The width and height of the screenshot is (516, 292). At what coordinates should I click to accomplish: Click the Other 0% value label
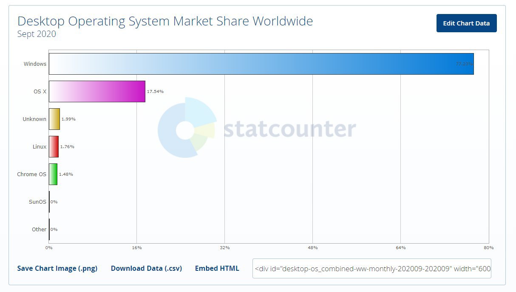click(54, 229)
